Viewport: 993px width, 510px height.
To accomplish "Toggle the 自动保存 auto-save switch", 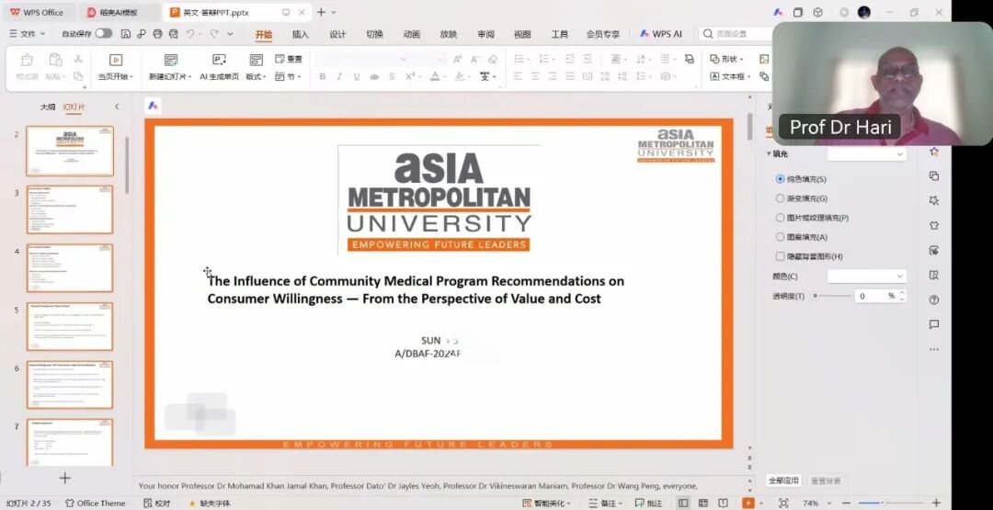I will (x=104, y=33).
